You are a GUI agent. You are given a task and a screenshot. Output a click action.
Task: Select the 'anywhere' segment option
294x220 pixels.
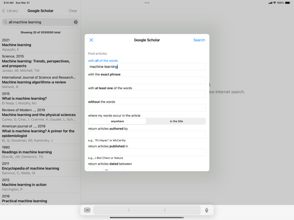tap(117, 121)
